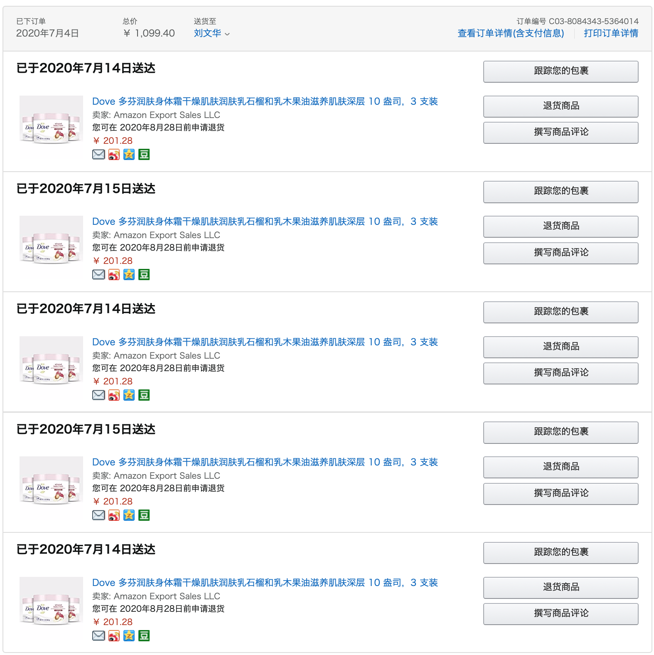Open 查看订单详情(含支付信息) link
The image size is (654, 655).
tap(511, 33)
